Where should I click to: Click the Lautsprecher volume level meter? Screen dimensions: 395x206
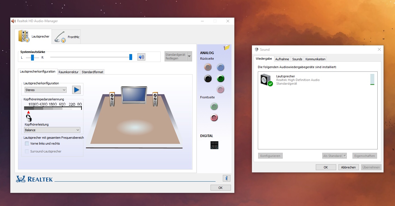[372, 80]
